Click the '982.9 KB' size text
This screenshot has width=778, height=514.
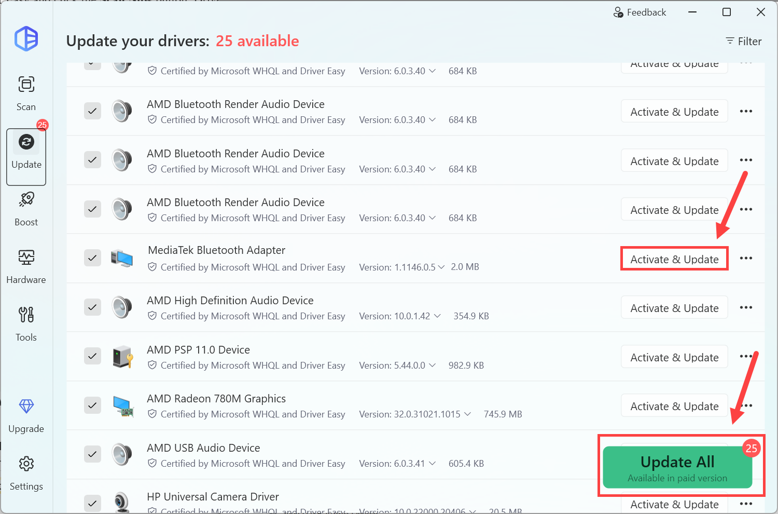[x=466, y=365]
